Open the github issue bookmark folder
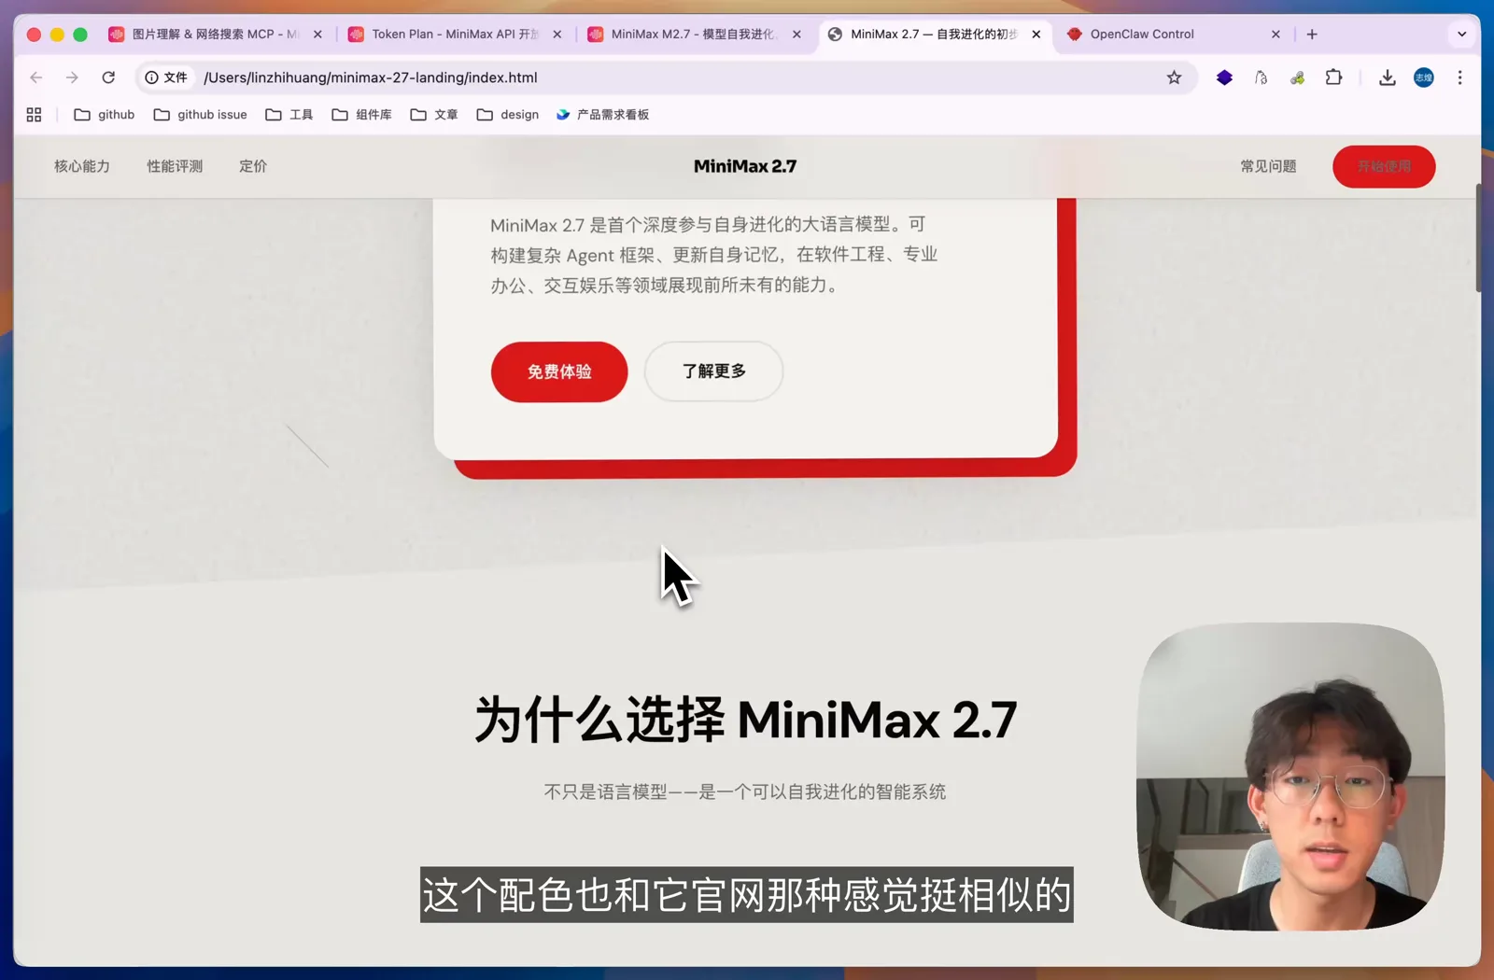The width and height of the screenshot is (1494, 980). (201, 115)
